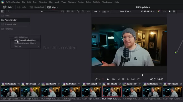
Task: Open the Mark menu
Action: [x=57, y=2]
